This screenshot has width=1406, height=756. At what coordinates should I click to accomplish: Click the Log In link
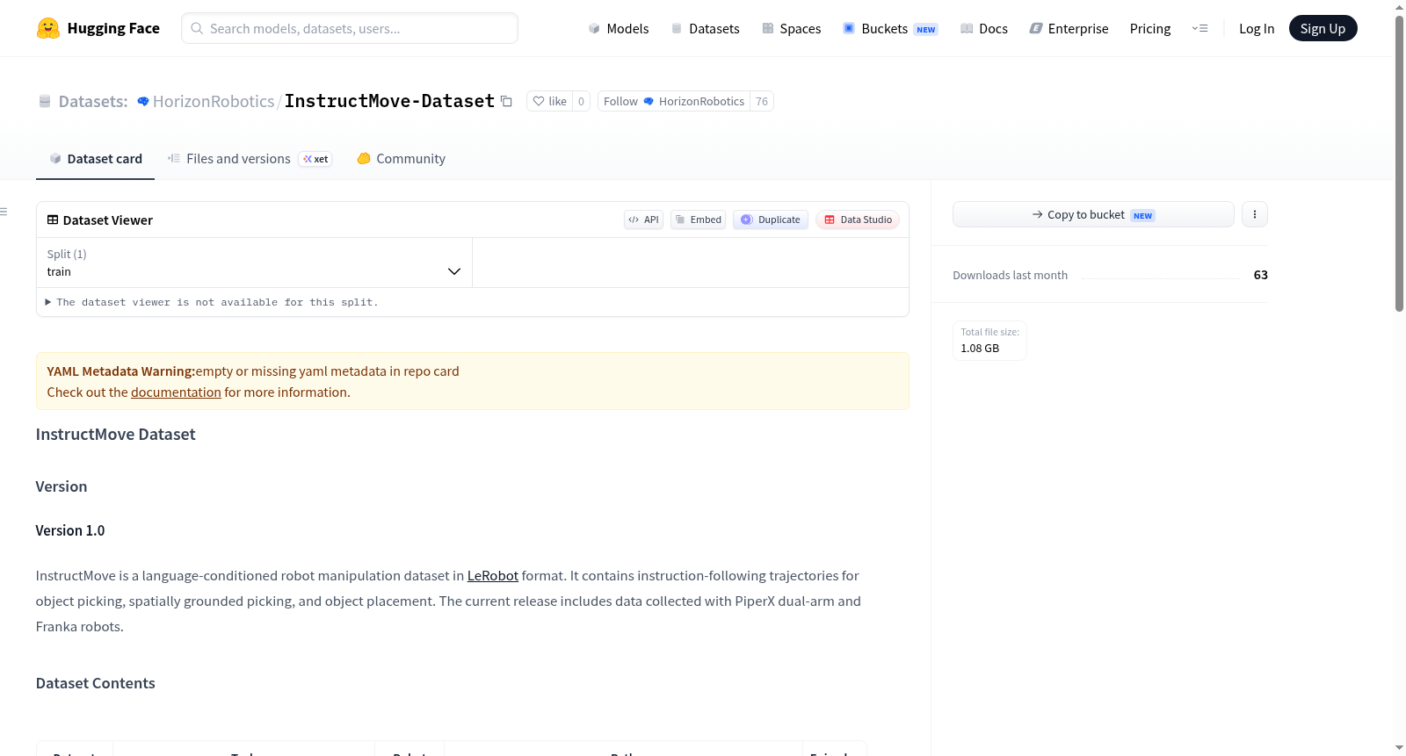[1257, 28]
